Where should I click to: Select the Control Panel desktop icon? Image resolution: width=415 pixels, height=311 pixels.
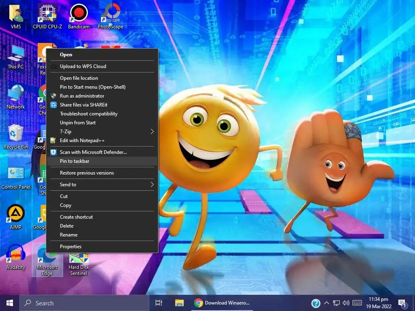tap(16, 177)
